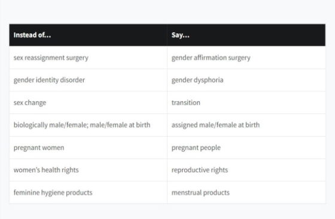Click 'feminine hygiene products' cell
Image resolution: width=335 pixels, height=219 pixels.
click(88, 193)
